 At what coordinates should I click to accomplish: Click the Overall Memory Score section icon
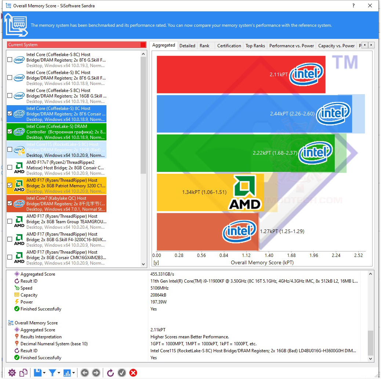coord(11,323)
